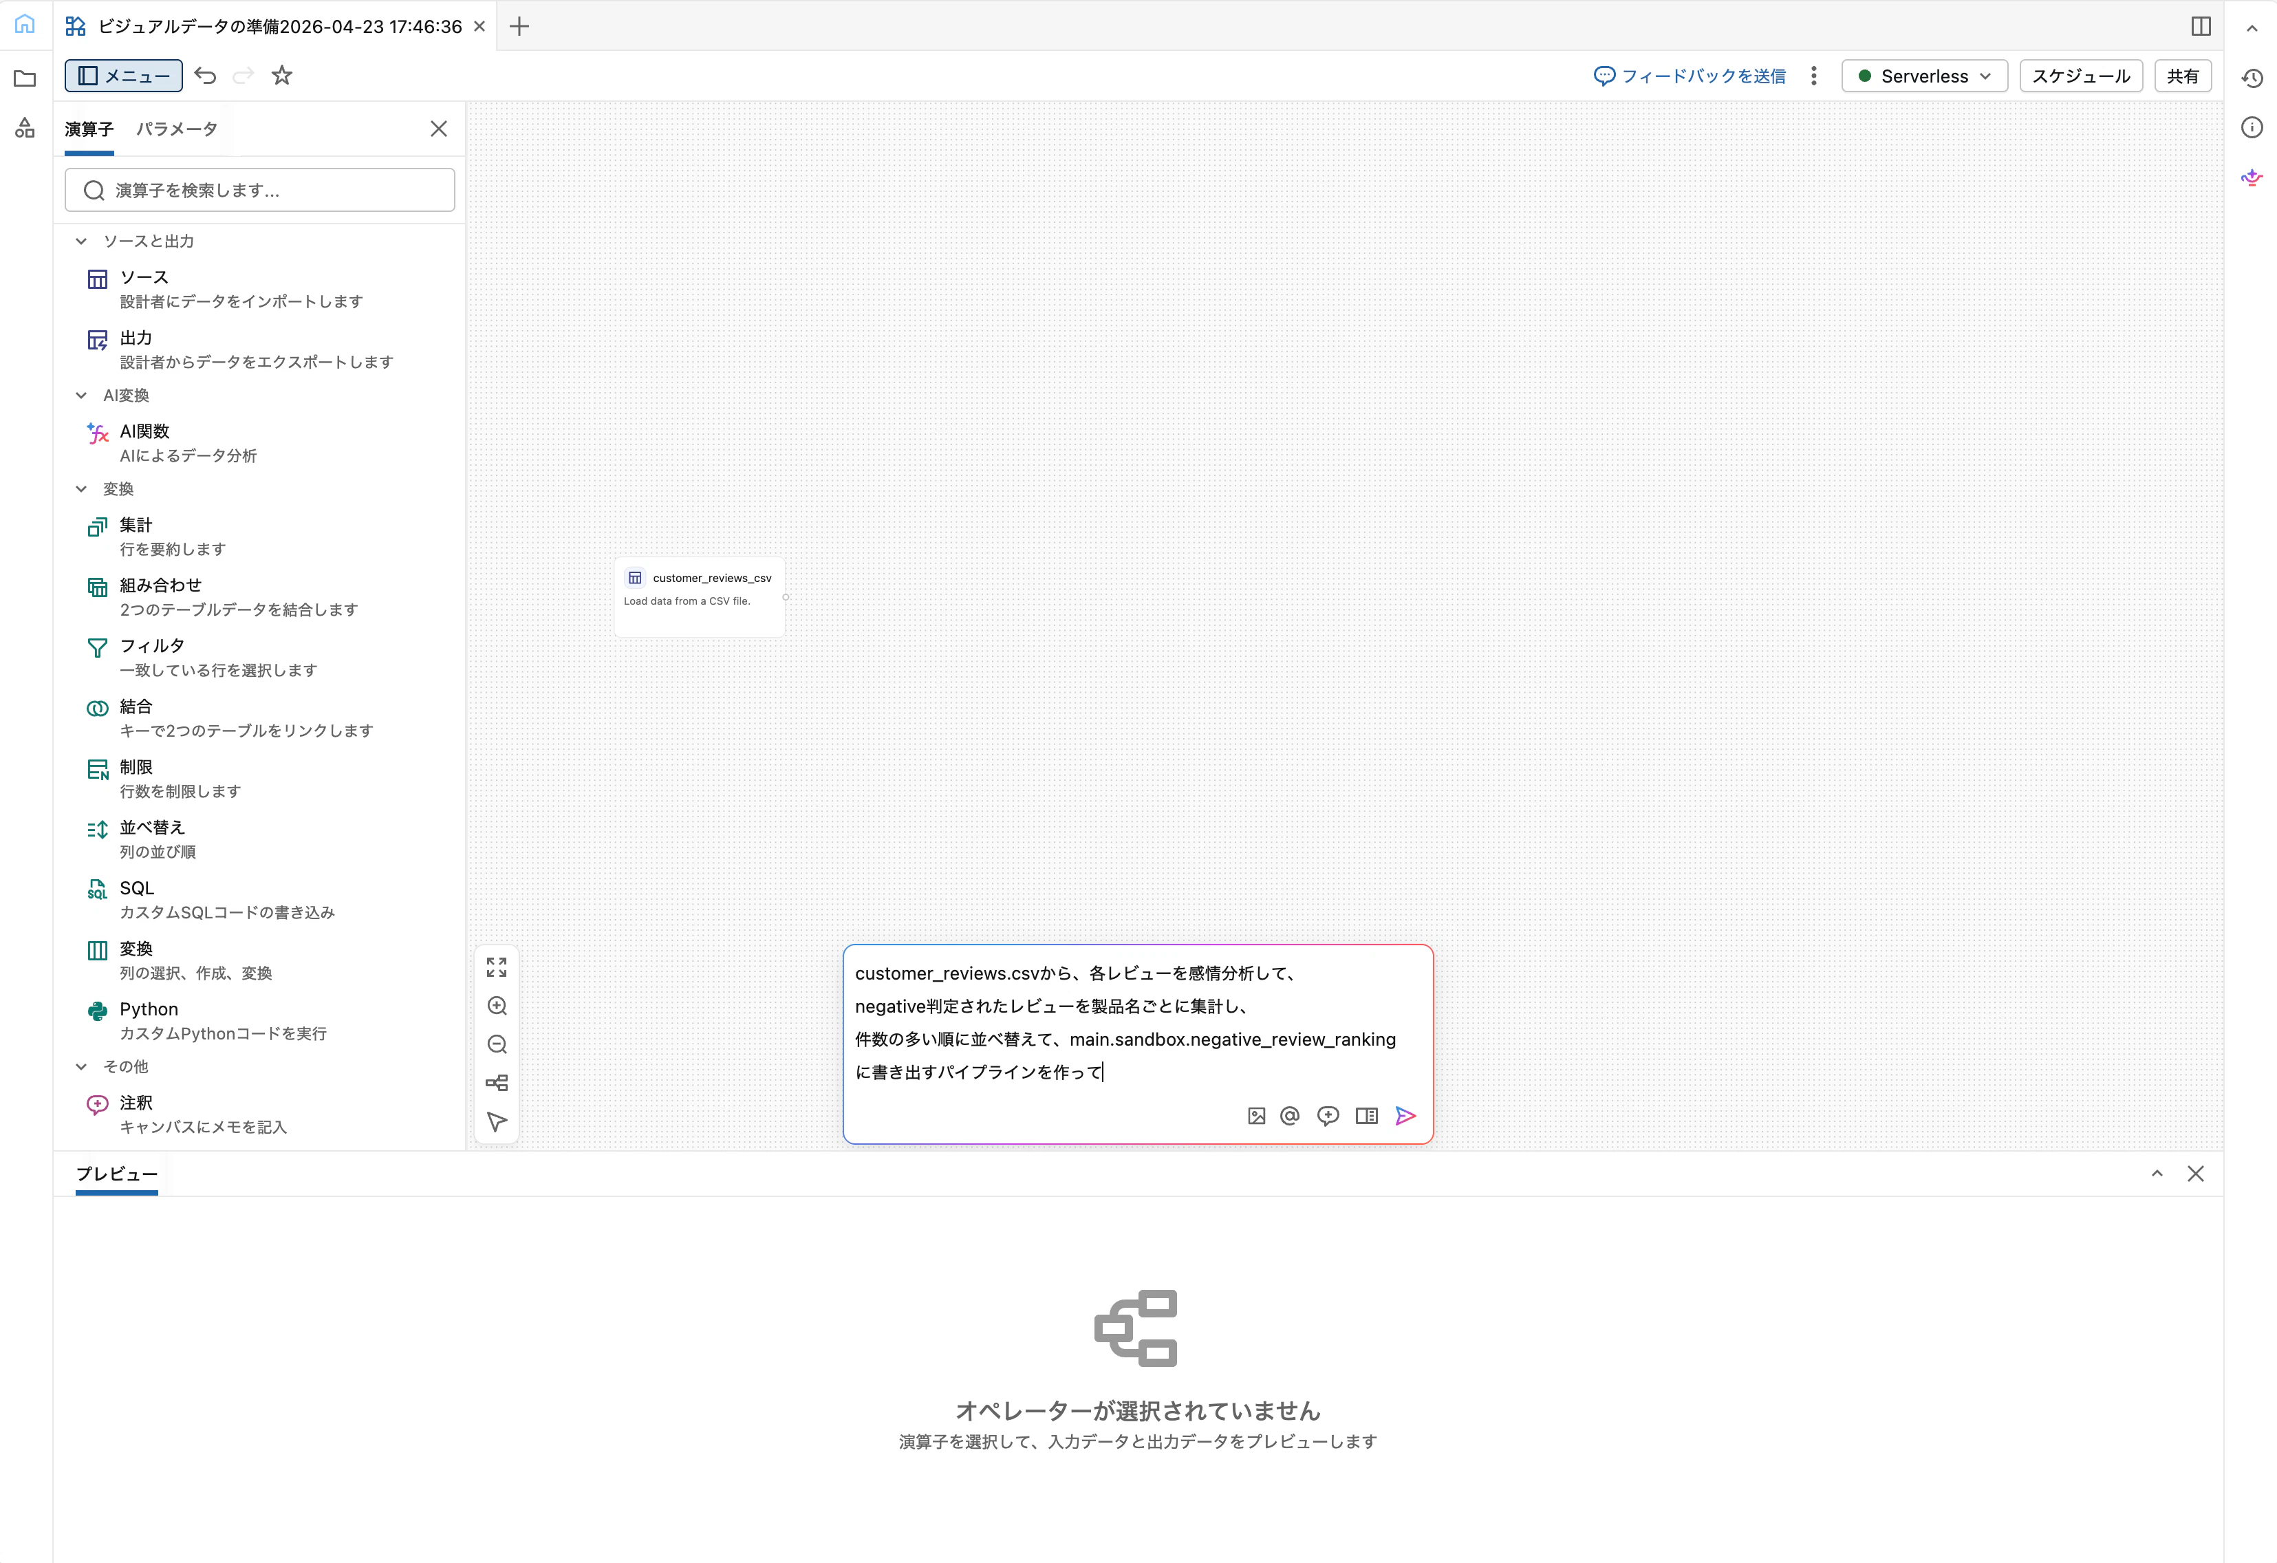Attach an image to the AI prompt

[1256, 1115]
